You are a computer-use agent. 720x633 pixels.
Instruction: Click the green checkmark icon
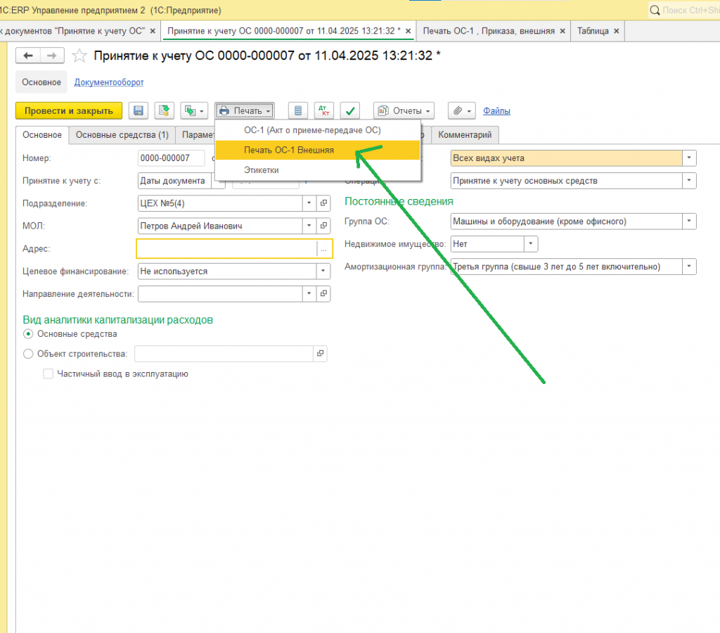pyautogui.click(x=350, y=110)
